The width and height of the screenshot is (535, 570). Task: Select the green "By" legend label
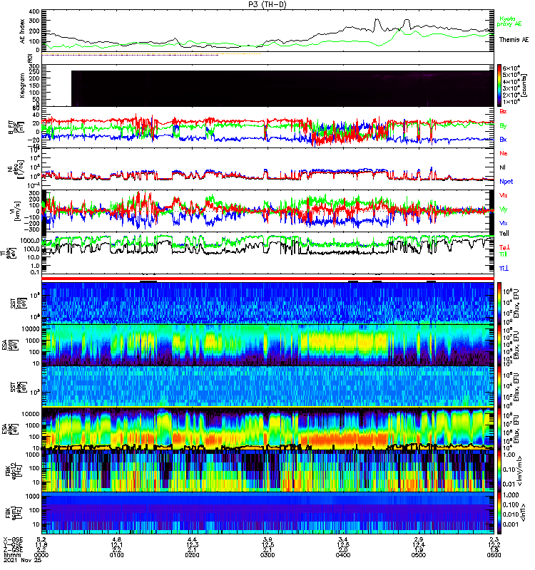click(503, 125)
